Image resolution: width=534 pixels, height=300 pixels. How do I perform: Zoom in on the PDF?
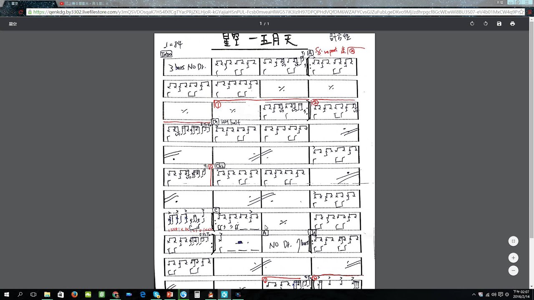514,257
